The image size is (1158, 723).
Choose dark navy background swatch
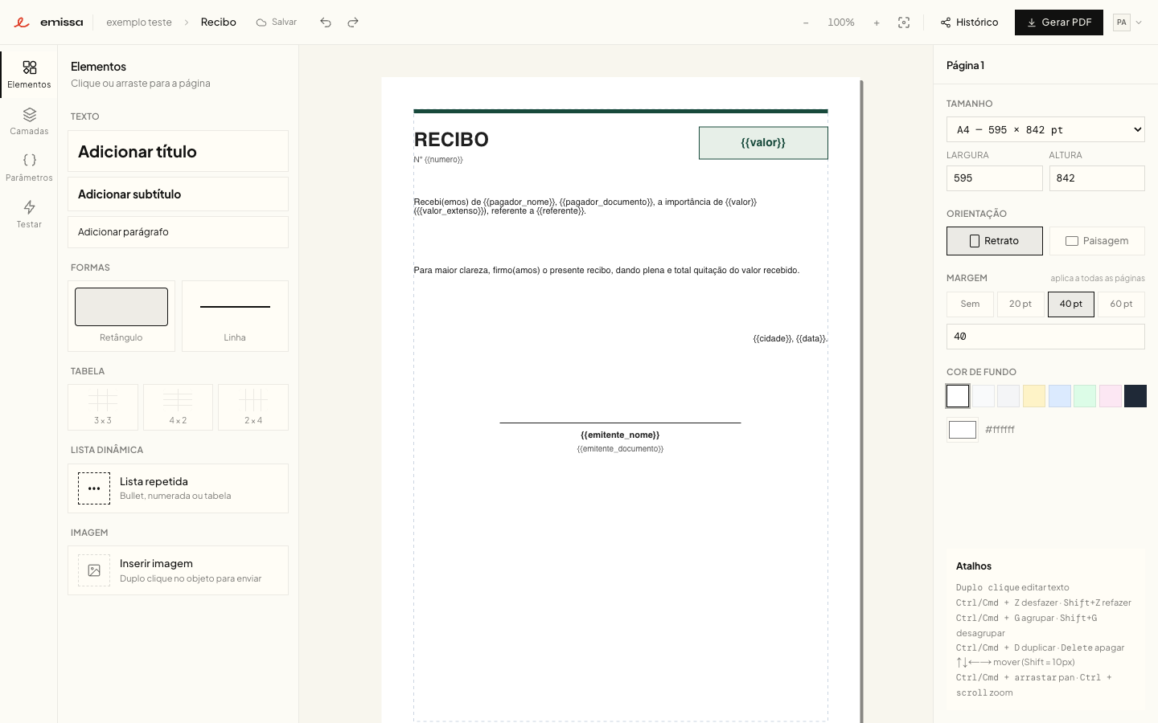point(1135,396)
